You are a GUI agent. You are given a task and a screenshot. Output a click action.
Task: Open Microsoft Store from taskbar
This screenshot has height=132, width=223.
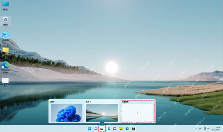(x=133, y=129)
